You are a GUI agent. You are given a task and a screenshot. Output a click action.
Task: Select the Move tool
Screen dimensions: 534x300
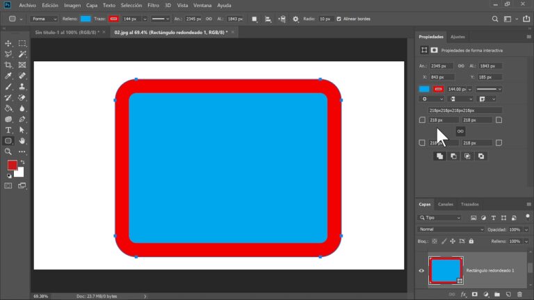click(8, 43)
